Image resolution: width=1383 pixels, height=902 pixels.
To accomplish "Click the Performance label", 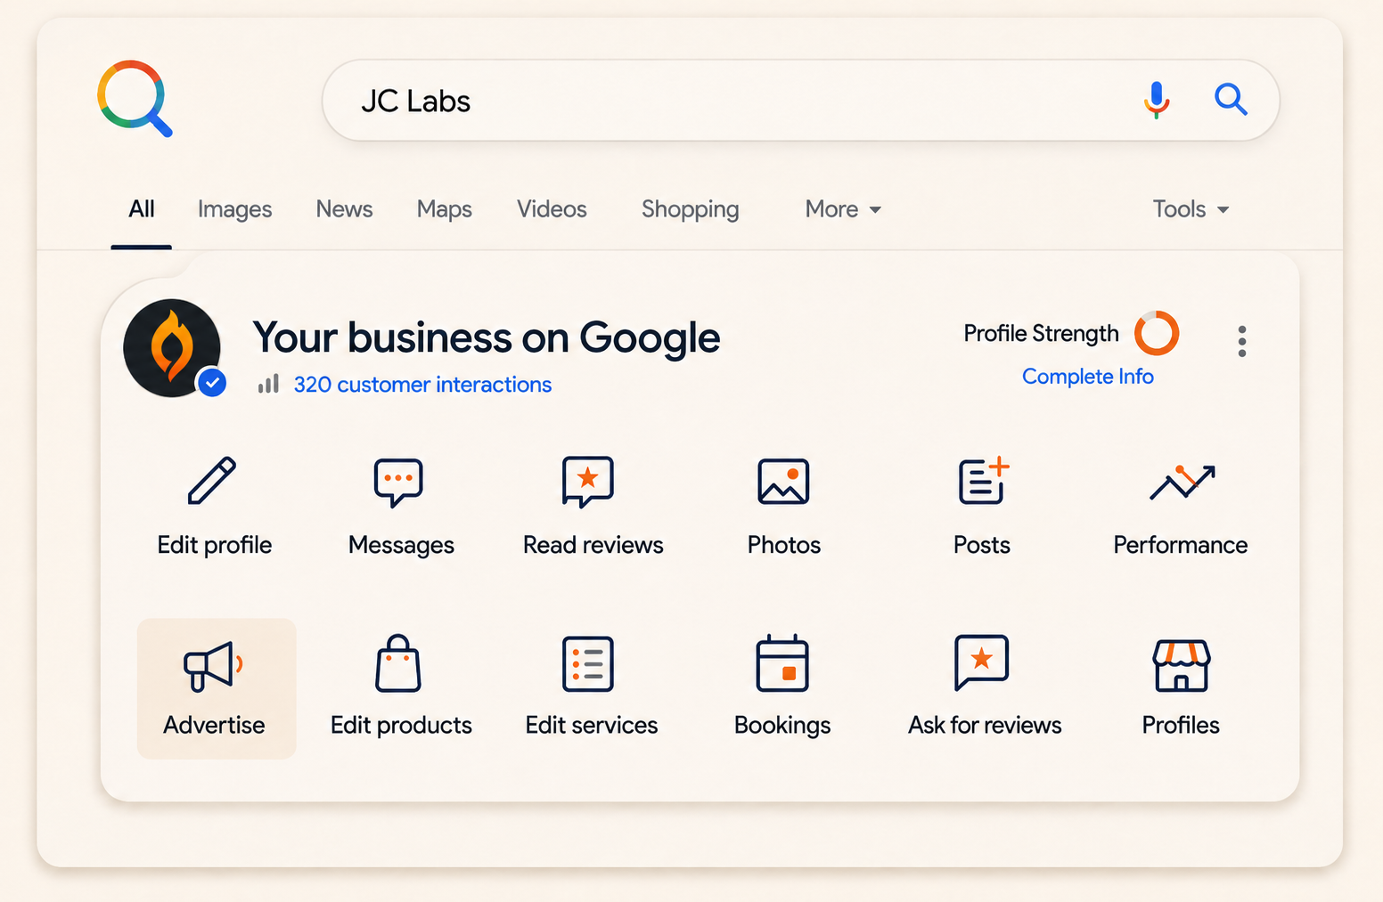I will (1181, 545).
